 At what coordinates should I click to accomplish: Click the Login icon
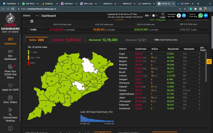[163, 15]
